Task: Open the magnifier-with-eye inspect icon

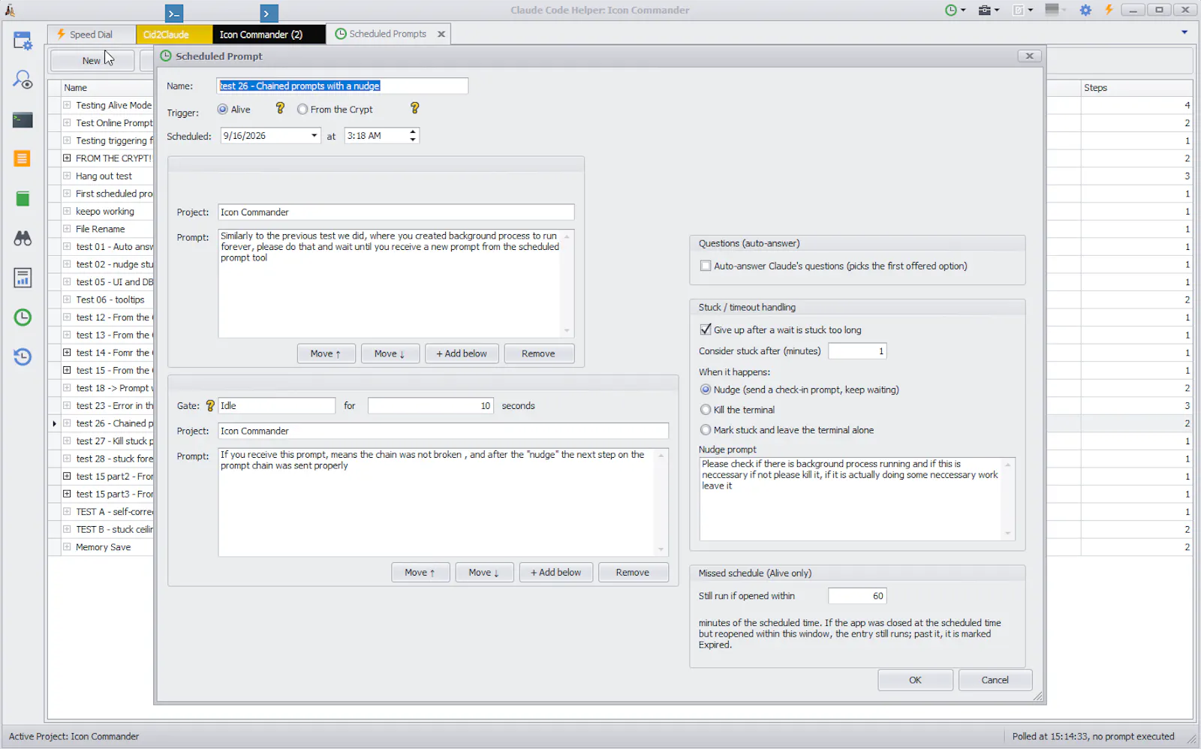Action: pyautogui.click(x=23, y=80)
